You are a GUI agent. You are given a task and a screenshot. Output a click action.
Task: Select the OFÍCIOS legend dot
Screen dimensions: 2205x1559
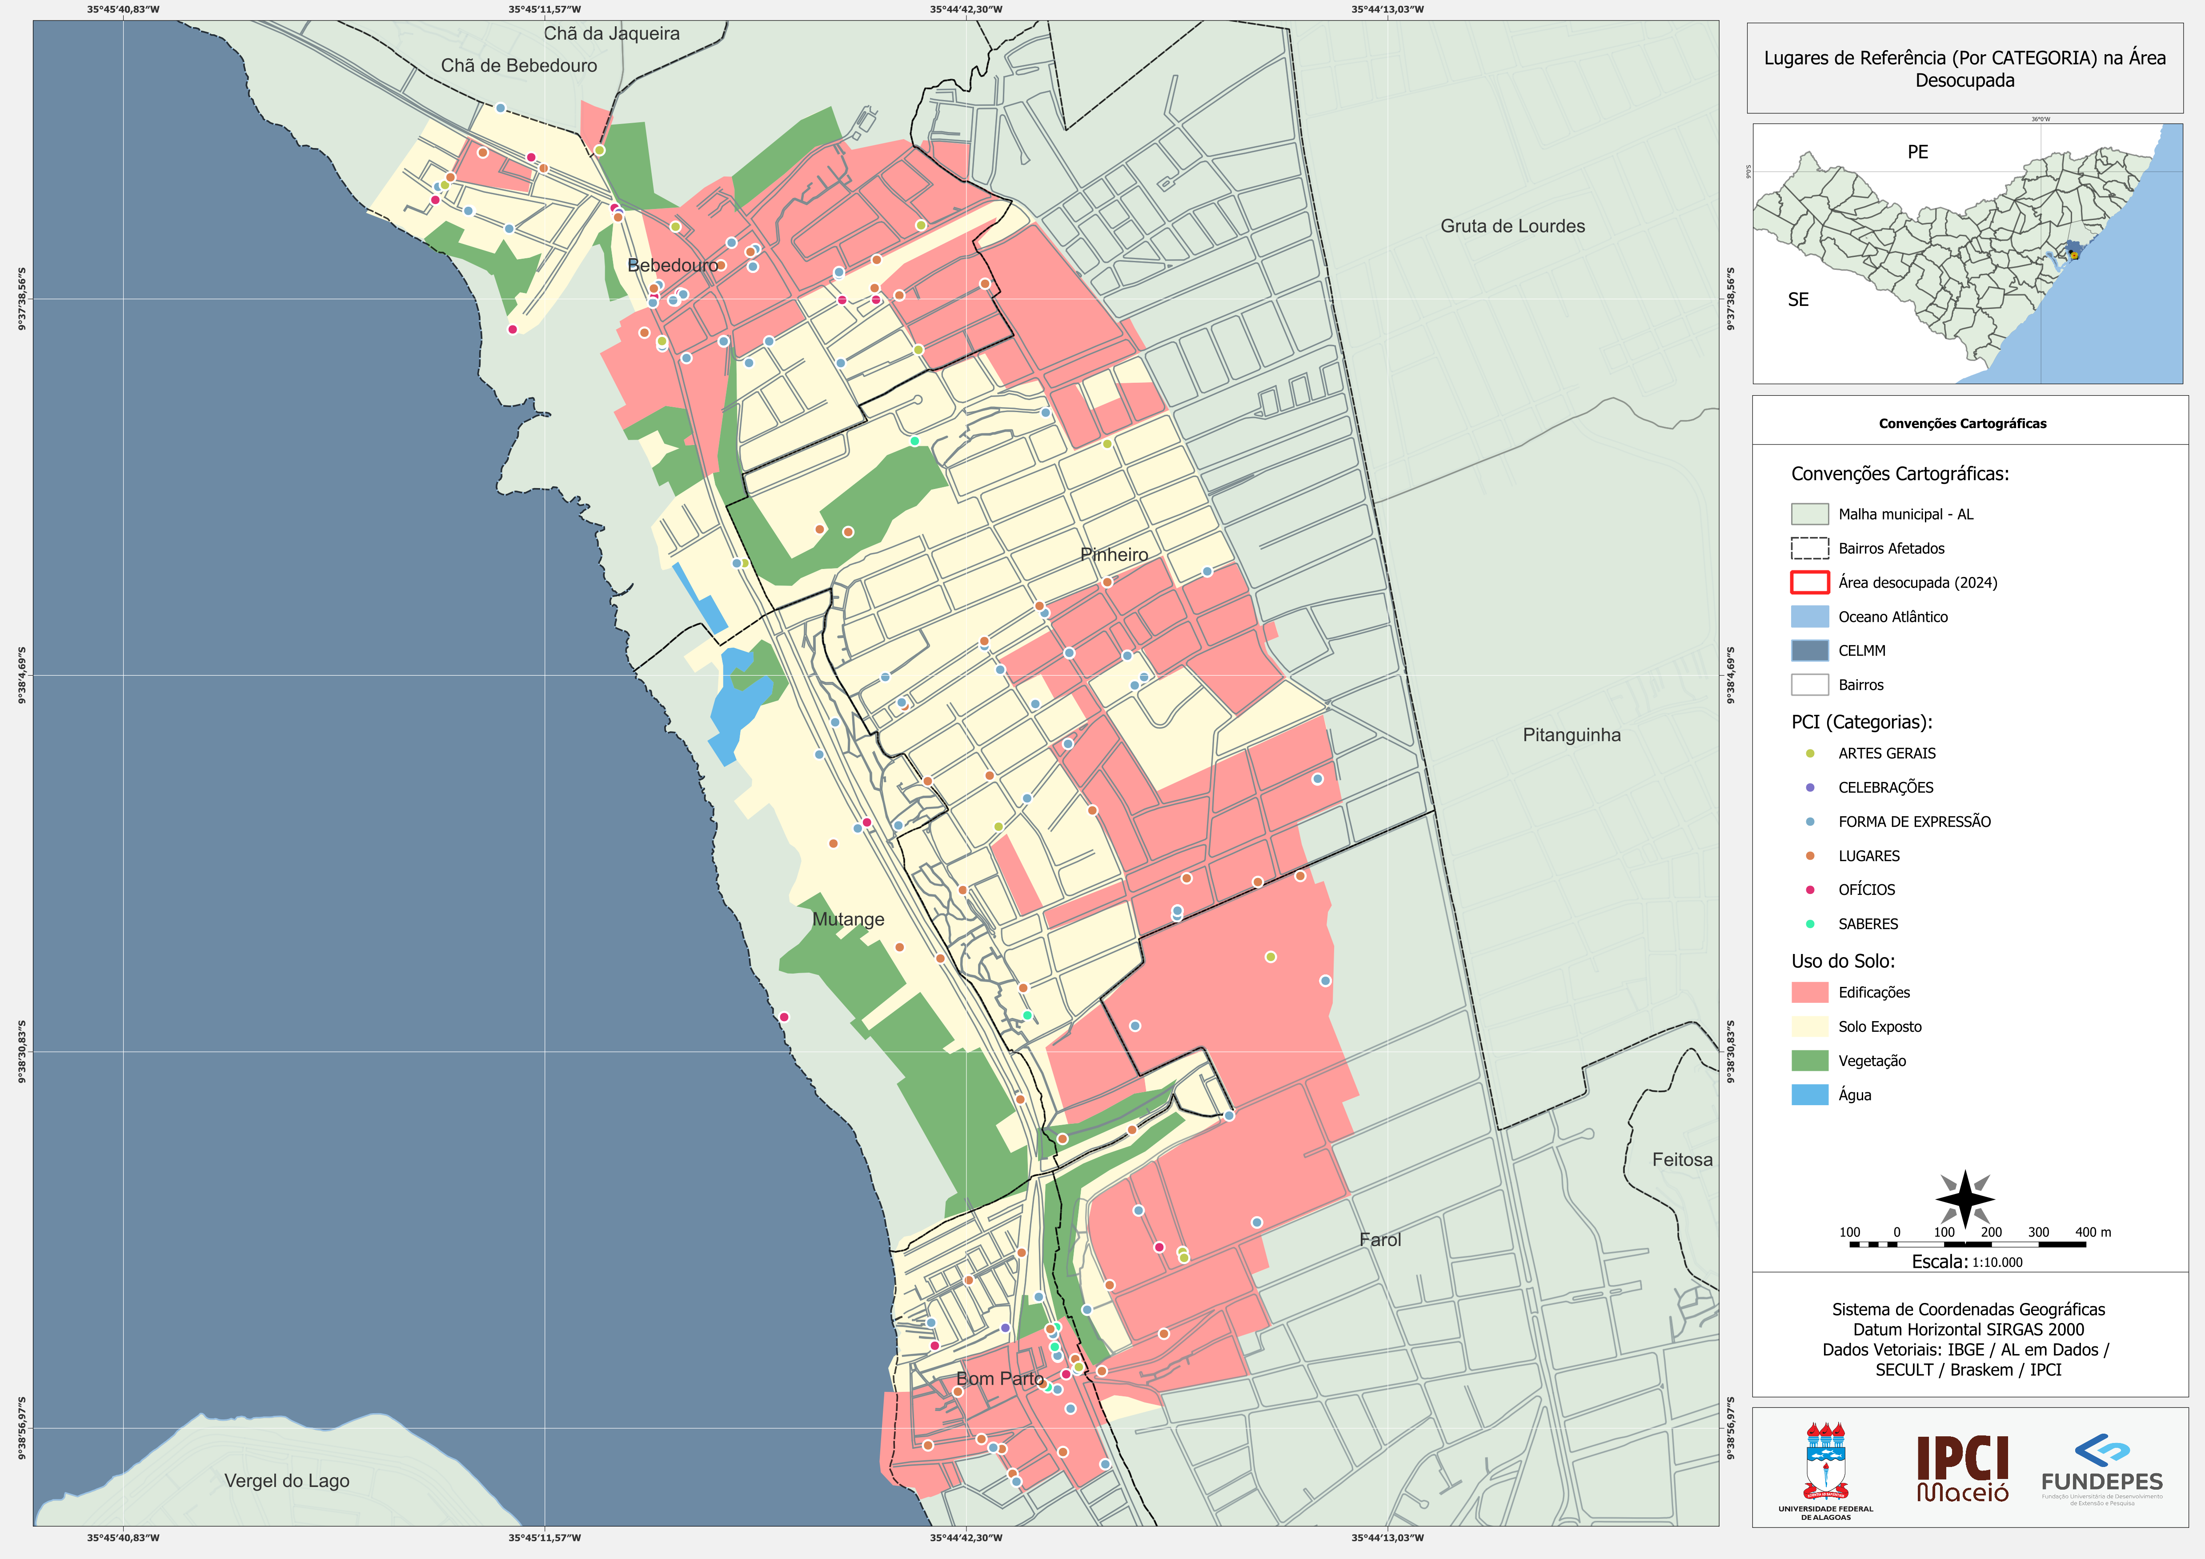pyautogui.click(x=1810, y=890)
